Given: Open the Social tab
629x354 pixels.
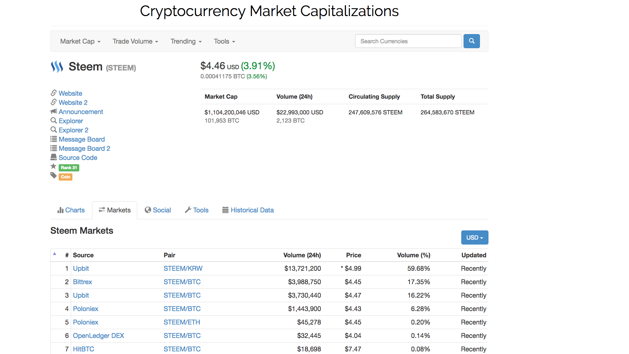Looking at the screenshot, I should (x=158, y=210).
